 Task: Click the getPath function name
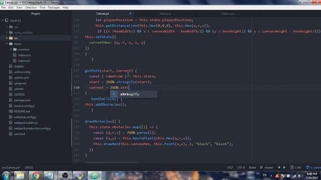92,70
